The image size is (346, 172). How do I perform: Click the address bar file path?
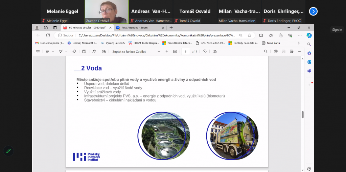157,35
